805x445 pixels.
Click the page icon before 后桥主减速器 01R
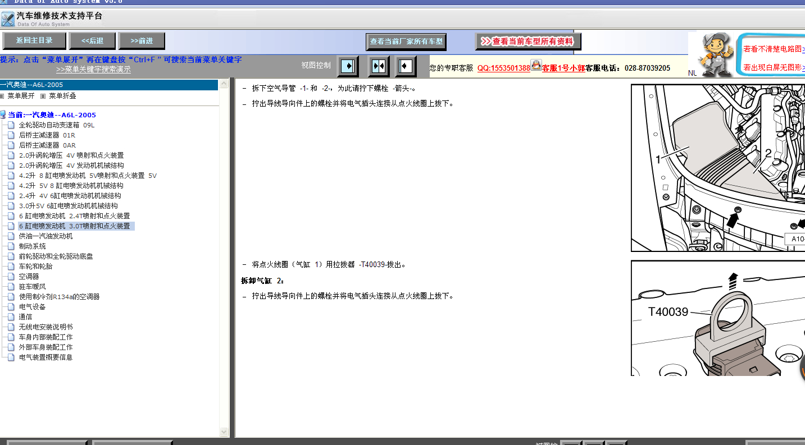(x=11, y=135)
